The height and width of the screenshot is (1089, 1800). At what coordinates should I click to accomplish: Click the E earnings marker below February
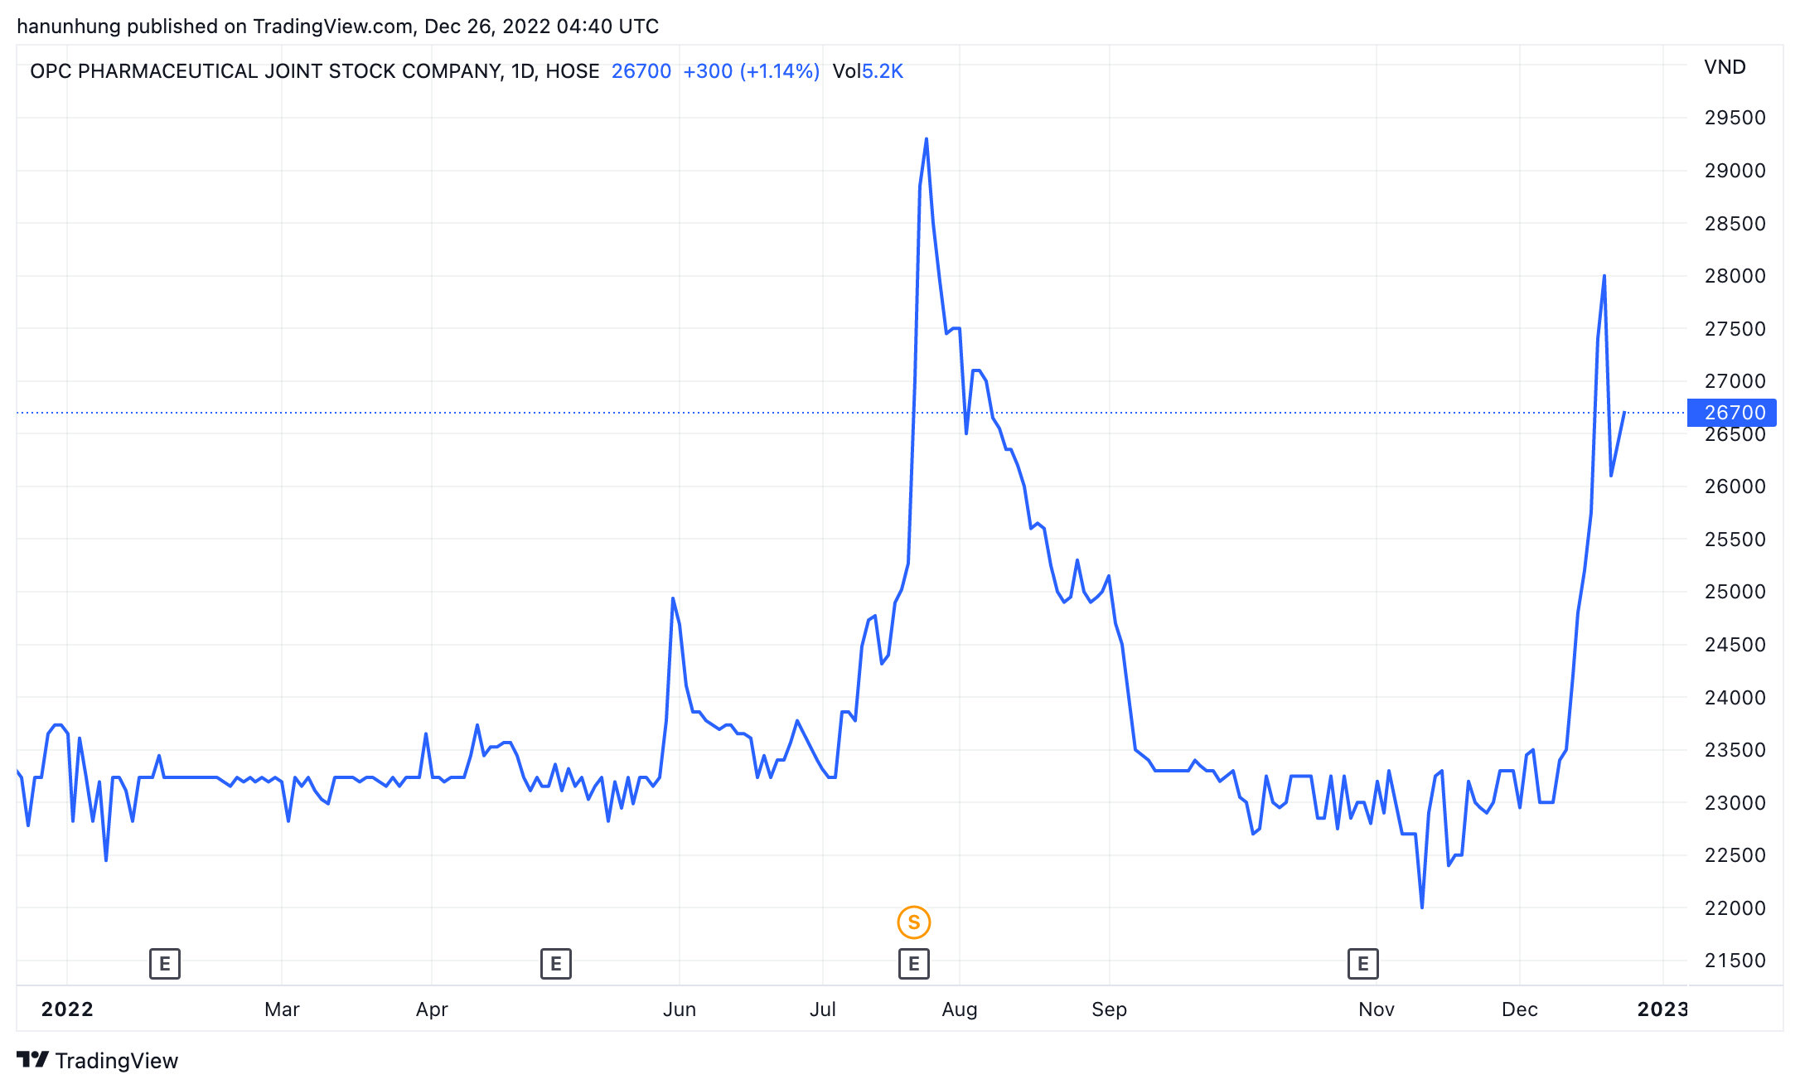point(164,964)
